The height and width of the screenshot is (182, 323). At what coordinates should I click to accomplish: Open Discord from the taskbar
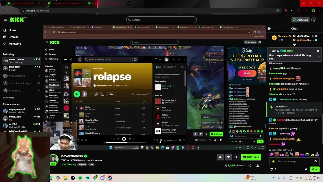point(102,178)
